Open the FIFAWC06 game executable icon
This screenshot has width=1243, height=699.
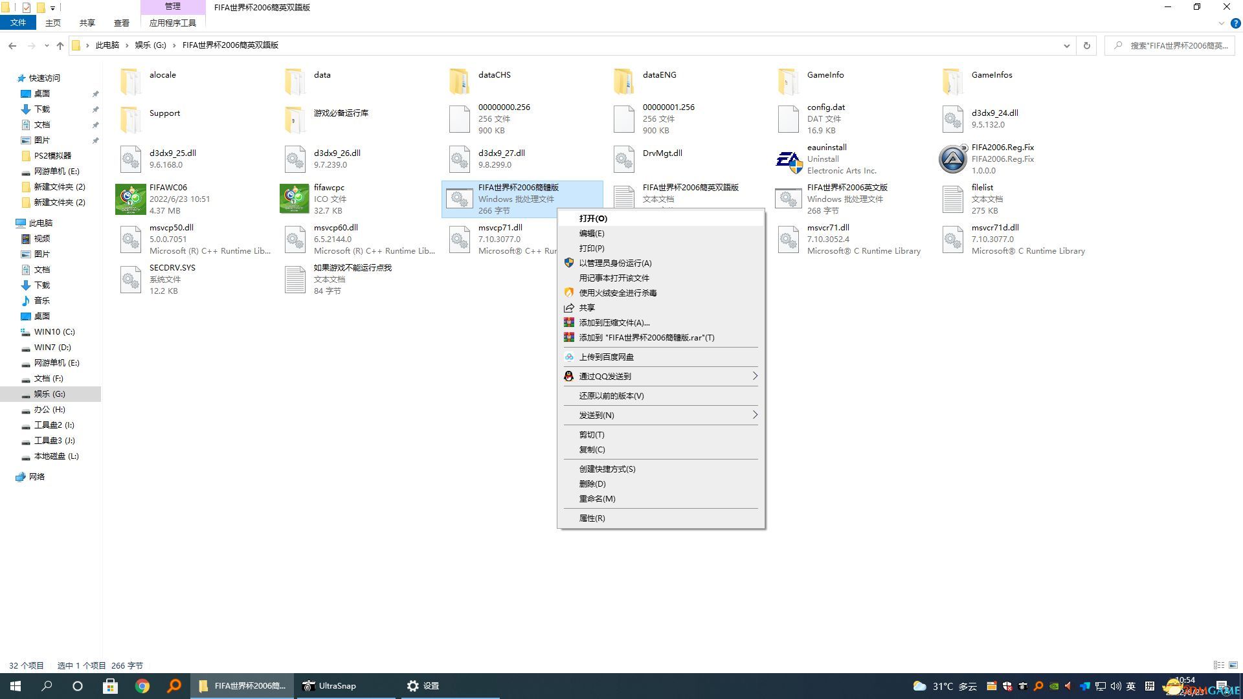[131, 199]
